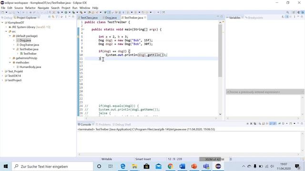This screenshot has height=171, width=305.
Task: Open the Source menu
Action: (19, 8)
